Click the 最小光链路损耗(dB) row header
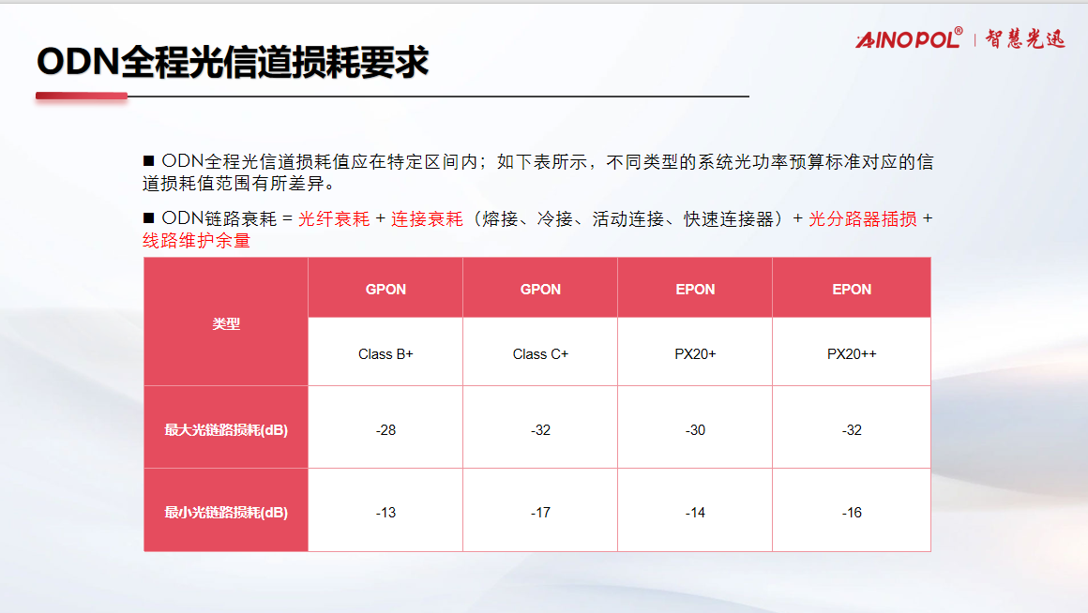The height and width of the screenshot is (613, 1088). [x=226, y=513]
